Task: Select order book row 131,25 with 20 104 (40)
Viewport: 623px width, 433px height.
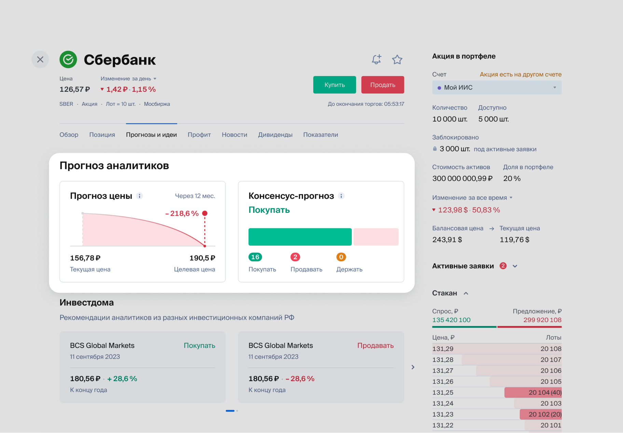Action: 497,392
